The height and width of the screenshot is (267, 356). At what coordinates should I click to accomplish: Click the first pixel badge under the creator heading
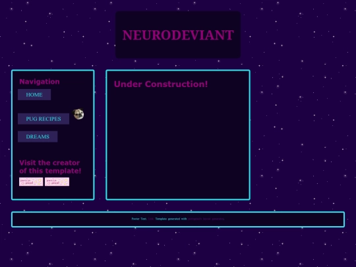pyautogui.click(x=31, y=182)
